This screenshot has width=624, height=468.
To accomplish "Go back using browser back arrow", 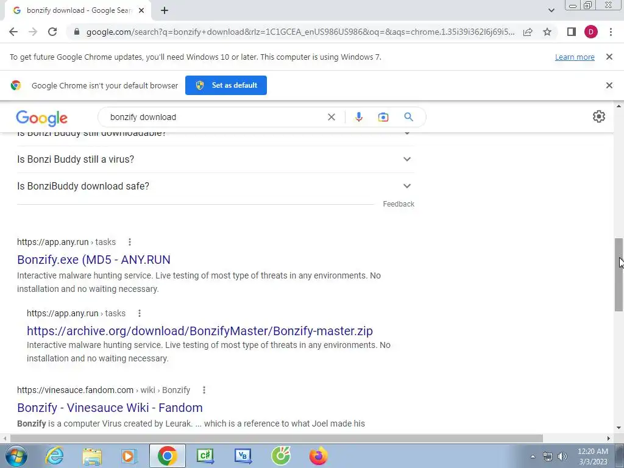I will [x=13, y=32].
